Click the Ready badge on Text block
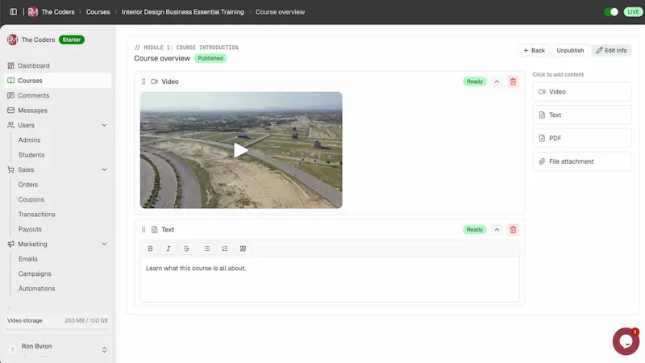Screen dimensions: 645x363 [x=475, y=230]
